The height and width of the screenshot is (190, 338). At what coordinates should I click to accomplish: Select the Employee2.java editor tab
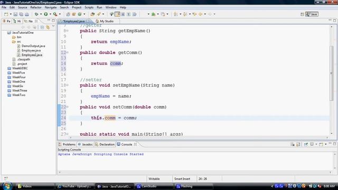click(x=74, y=21)
